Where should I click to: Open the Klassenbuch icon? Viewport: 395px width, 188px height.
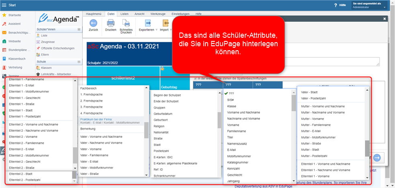pos(4,59)
